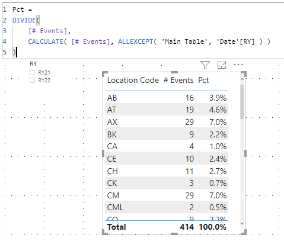
Task: Click the 2.4% Pct value for CE
Action: [218, 159]
